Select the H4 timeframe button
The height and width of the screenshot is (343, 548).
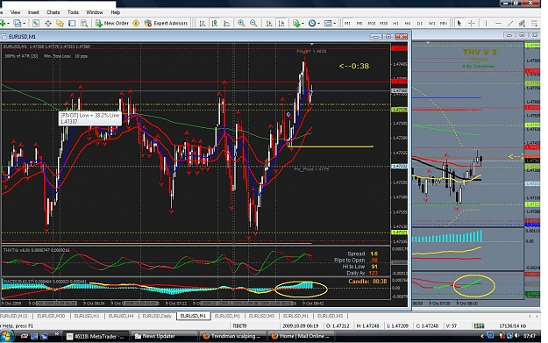pos(408,24)
